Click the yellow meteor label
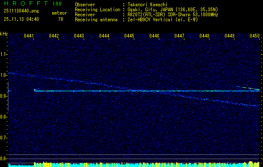This screenshot has width=263, height=167. point(59,13)
